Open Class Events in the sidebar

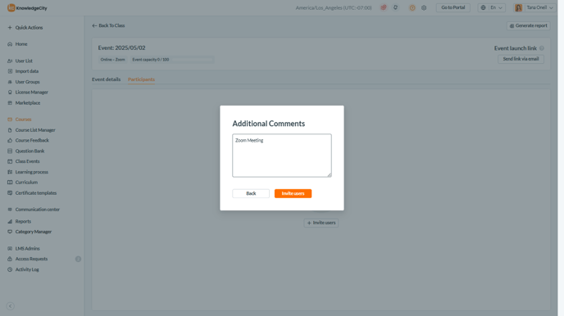(x=27, y=161)
